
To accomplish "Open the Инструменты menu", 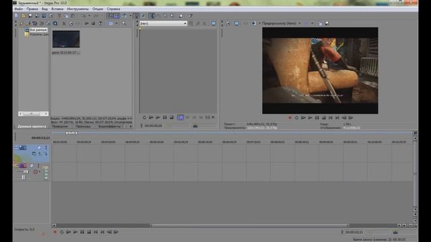I will [x=78, y=9].
